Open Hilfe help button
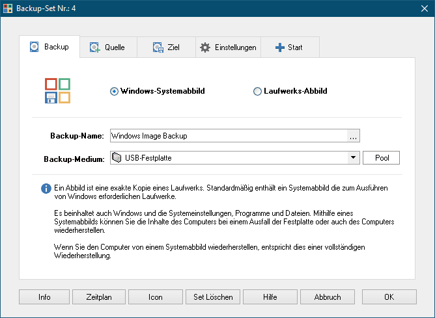 pos(270,297)
